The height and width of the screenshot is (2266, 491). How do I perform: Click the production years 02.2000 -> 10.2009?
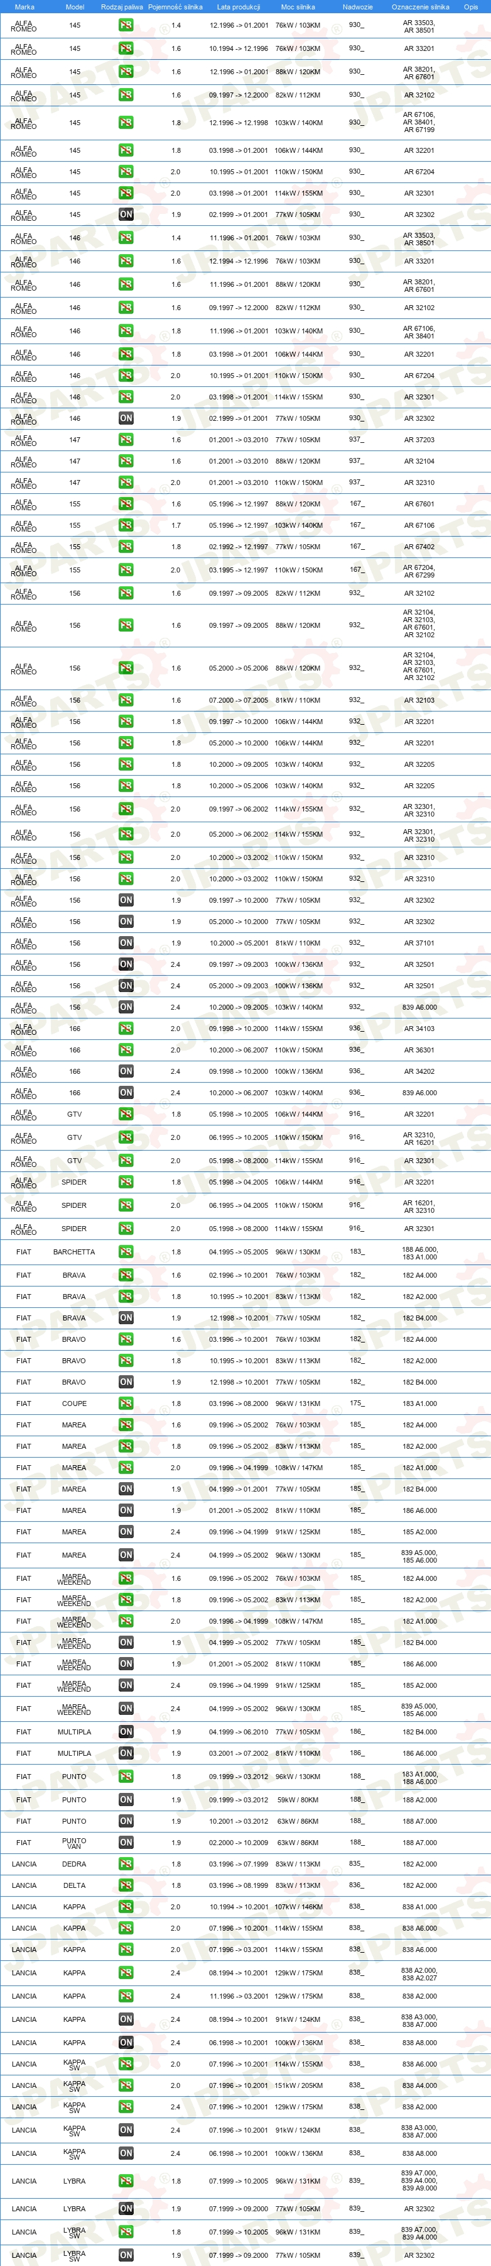pos(238,1842)
